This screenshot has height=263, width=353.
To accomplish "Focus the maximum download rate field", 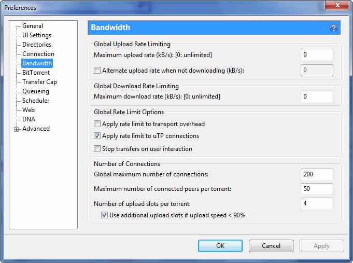I will [316, 96].
